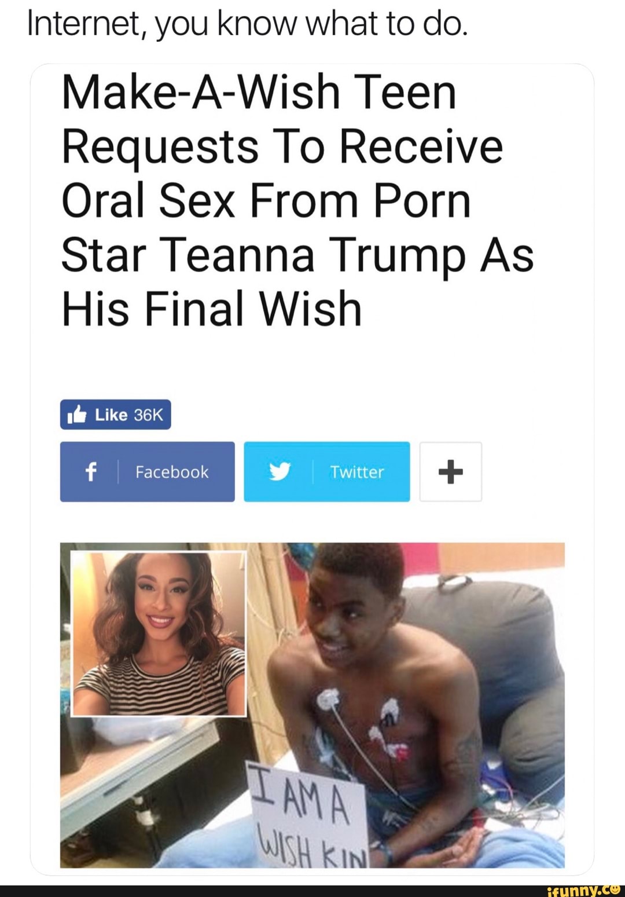
Task: Open the main hospital bed photo
Action: click(312, 705)
